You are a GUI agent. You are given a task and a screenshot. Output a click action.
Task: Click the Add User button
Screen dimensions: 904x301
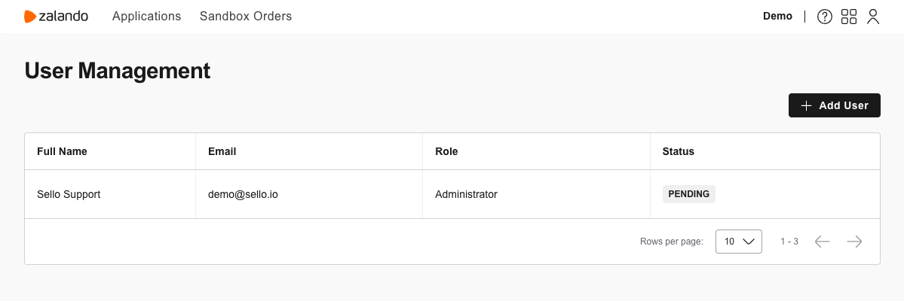click(834, 105)
